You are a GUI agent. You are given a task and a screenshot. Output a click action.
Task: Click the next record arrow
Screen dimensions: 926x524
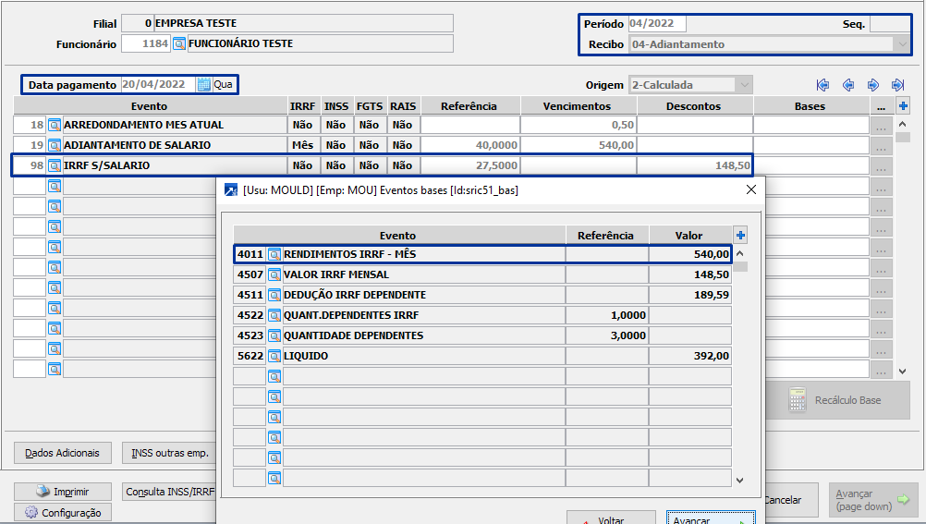pos(872,85)
